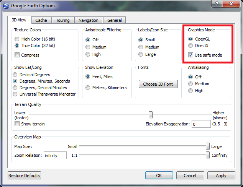Click the Elevation Exaggeration input field

(x=201, y=124)
